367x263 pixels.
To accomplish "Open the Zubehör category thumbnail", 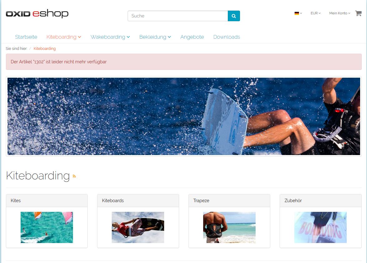I will (321, 227).
